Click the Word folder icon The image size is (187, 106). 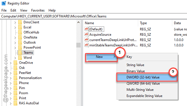tap(20, 58)
